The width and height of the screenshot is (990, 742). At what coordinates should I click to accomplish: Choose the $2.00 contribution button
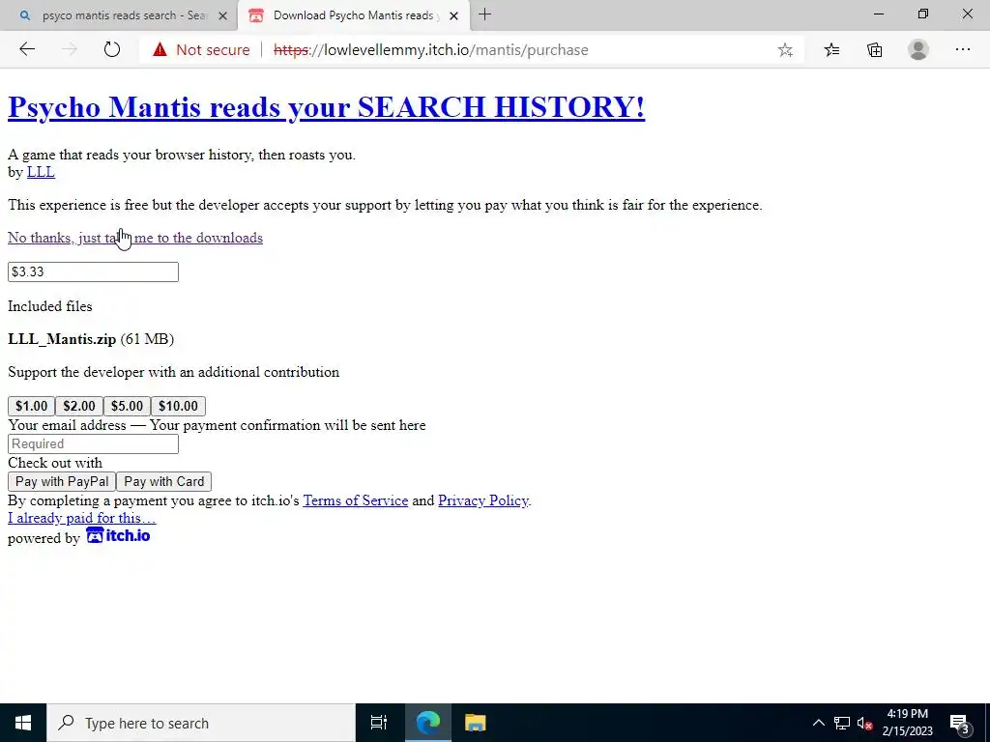click(x=79, y=406)
